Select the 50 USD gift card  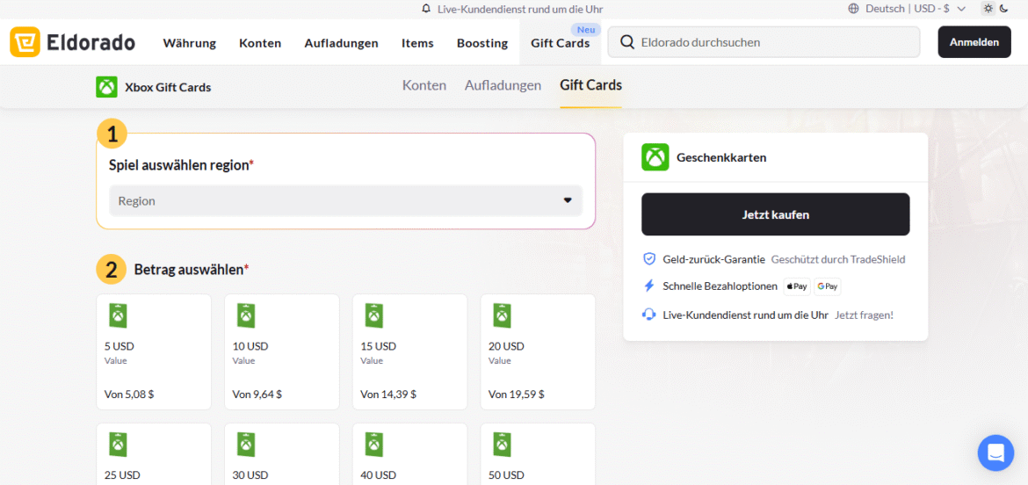pyautogui.click(x=538, y=453)
